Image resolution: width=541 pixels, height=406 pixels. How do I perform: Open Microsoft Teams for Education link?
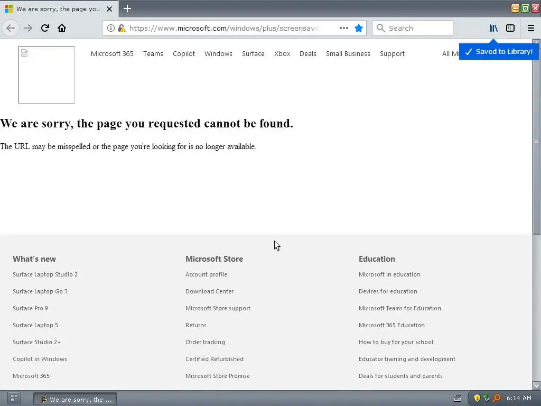[400, 308]
